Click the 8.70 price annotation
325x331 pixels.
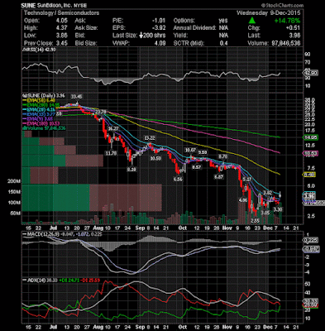tap(222, 156)
